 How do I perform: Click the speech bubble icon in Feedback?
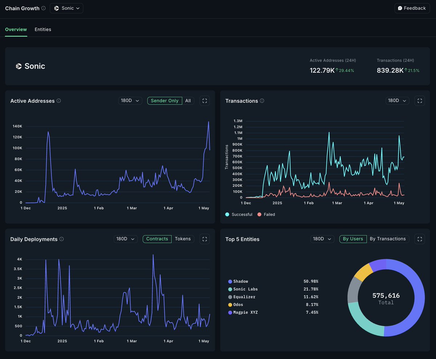[400, 8]
